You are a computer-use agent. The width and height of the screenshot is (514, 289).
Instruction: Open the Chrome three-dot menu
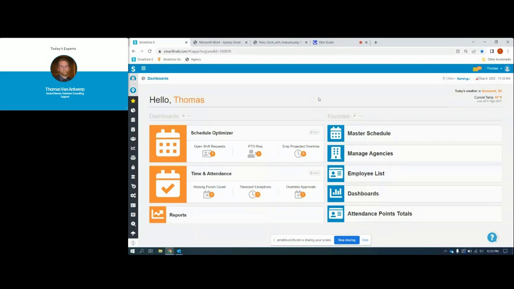click(508, 51)
